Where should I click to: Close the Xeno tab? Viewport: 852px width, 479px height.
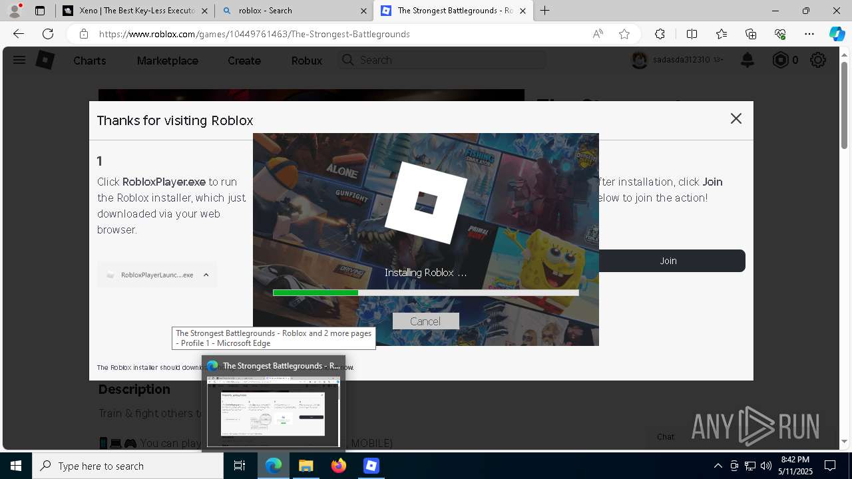204,11
